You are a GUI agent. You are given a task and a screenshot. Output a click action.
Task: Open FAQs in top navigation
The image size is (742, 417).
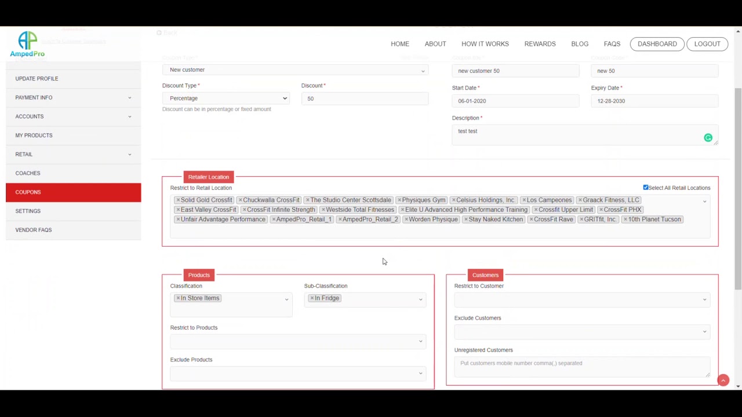tap(612, 44)
